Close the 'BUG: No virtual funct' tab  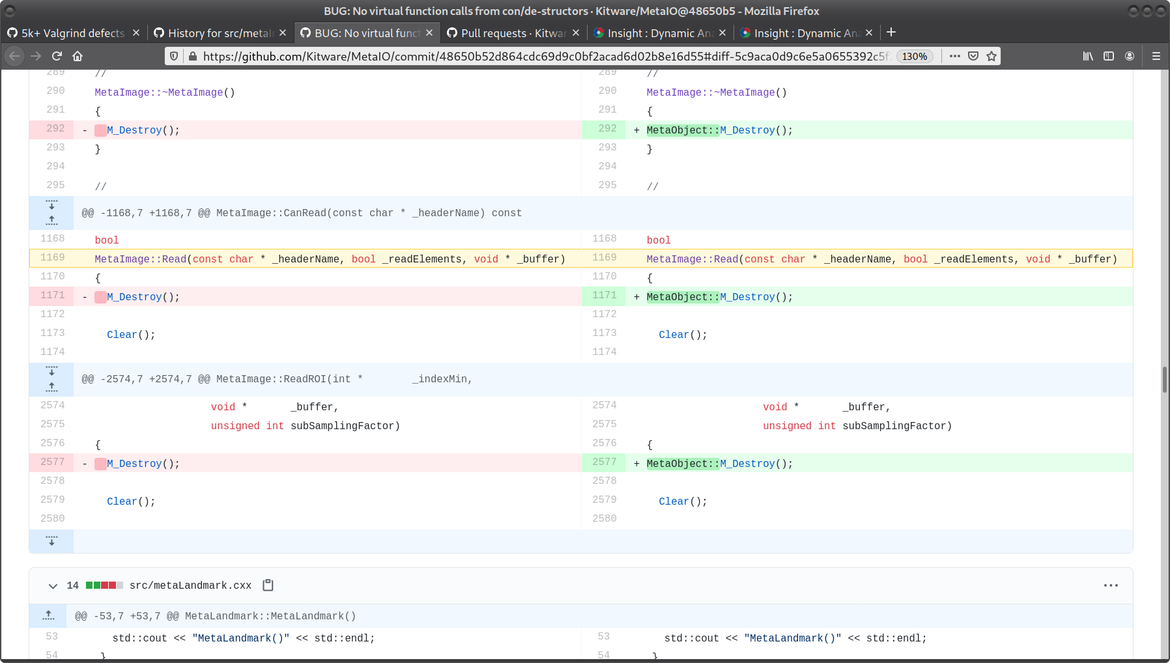point(429,33)
